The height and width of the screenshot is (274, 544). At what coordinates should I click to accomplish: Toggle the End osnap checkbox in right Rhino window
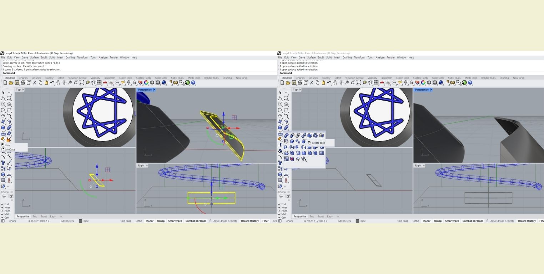tap(279, 204)
